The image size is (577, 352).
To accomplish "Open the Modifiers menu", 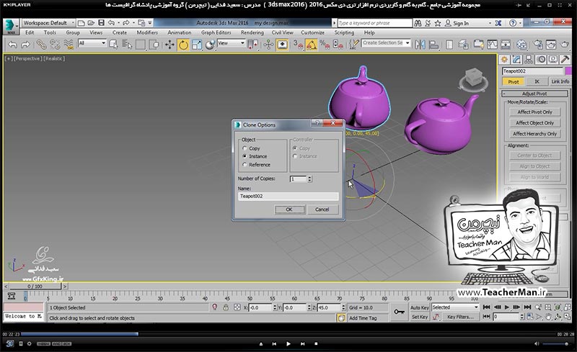I will click(x=147, y=32).
